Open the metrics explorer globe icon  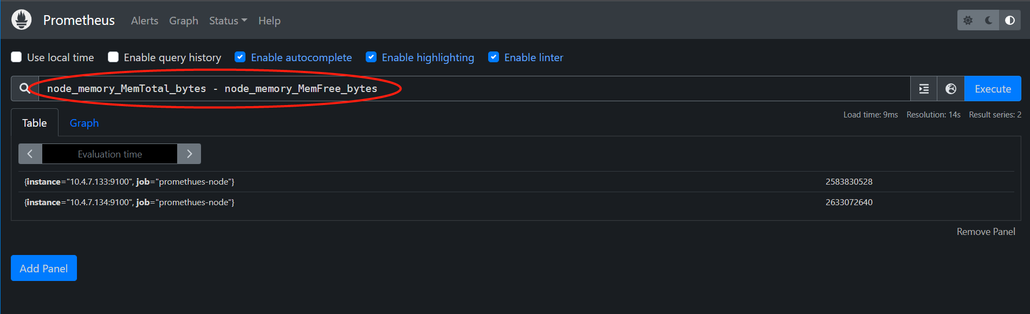coord(951,89)
